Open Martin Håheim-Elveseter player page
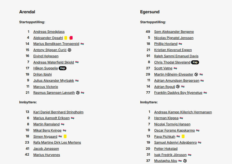 coord(174,74)
